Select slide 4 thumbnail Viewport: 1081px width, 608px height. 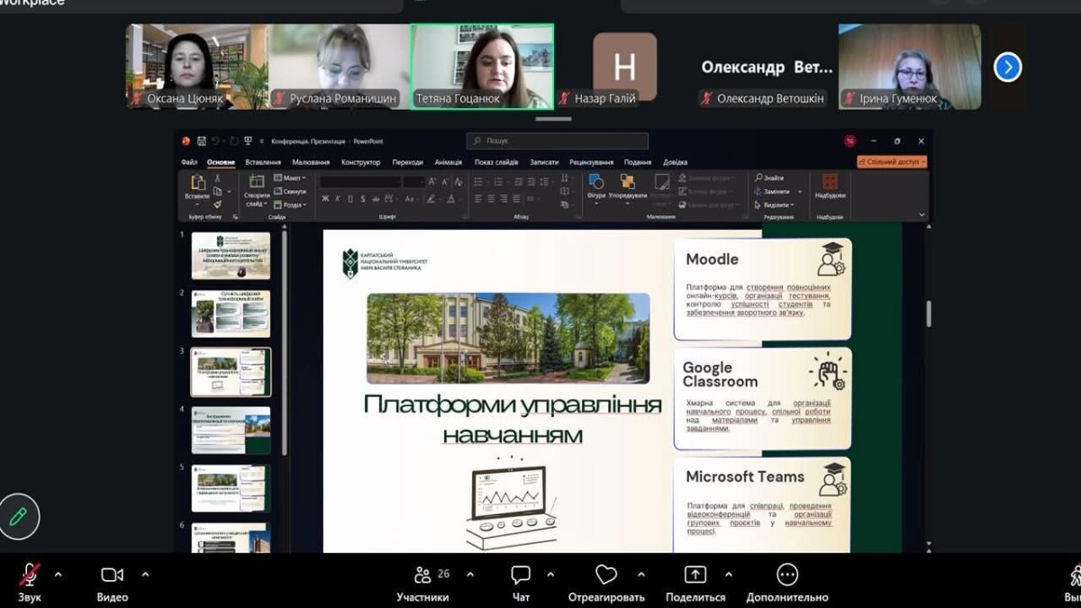(231, 431)
